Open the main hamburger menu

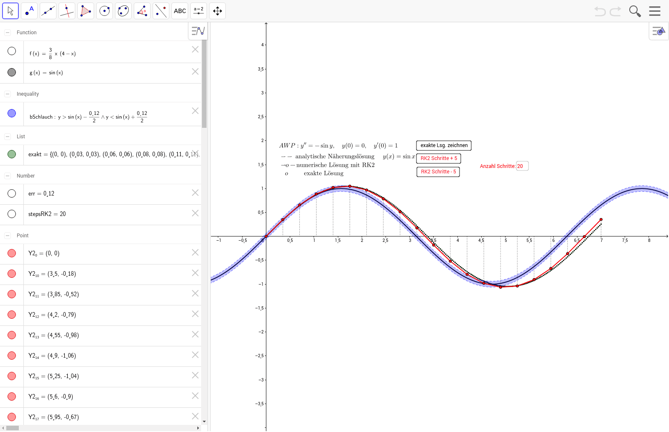click(655, 11)
